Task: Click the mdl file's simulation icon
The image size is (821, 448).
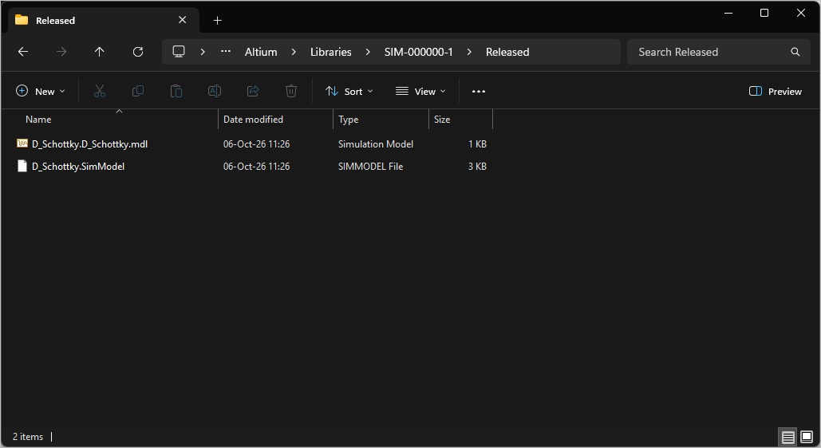Action: 22,143
